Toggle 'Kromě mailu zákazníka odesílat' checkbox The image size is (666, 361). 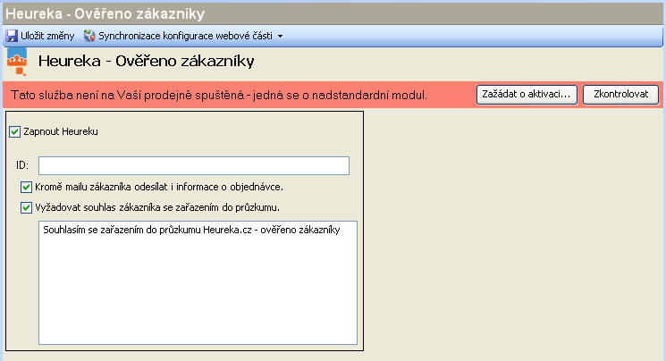26,187
